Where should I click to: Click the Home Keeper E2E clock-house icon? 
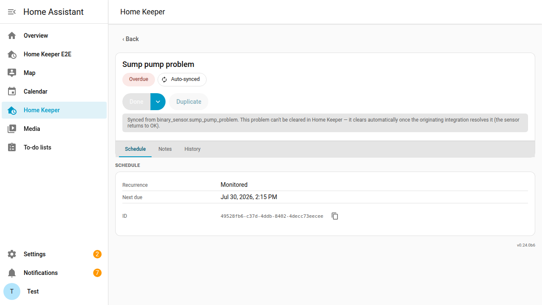(12, 54)
